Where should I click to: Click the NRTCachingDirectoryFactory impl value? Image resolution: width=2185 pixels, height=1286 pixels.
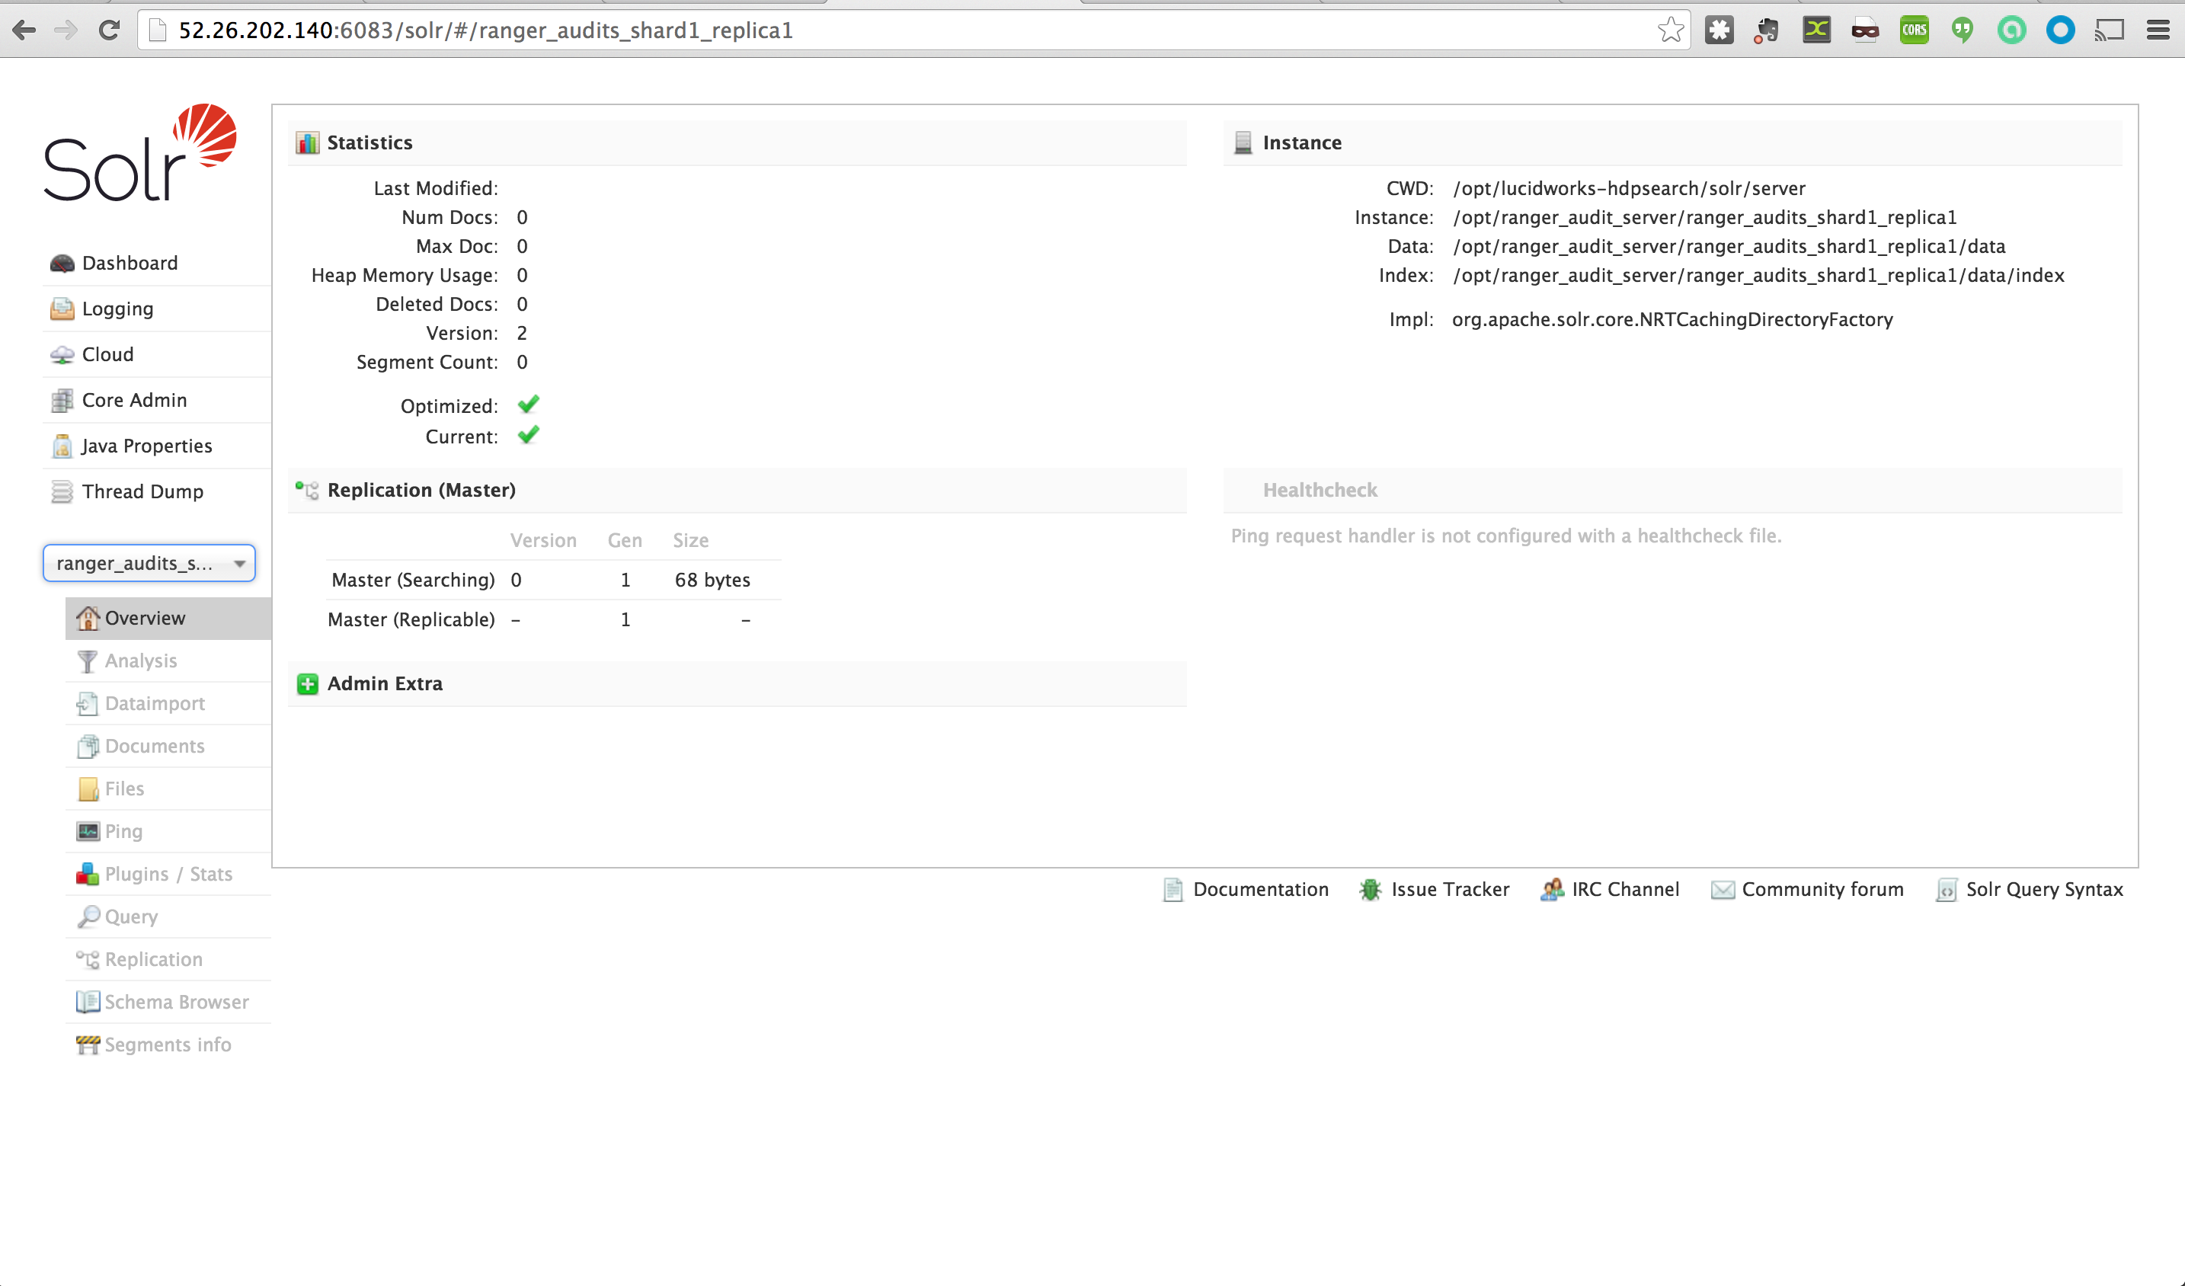[1672, 320]
